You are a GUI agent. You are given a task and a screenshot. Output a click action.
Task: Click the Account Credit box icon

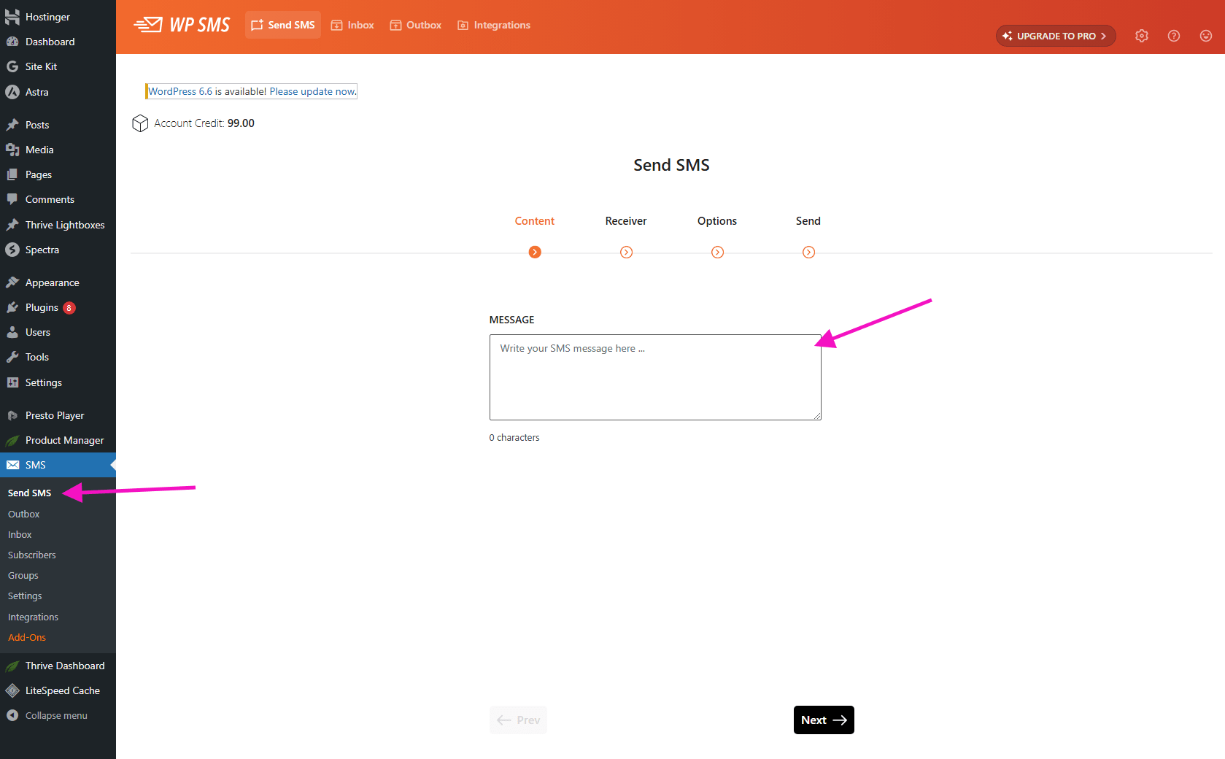pos(140,123)
